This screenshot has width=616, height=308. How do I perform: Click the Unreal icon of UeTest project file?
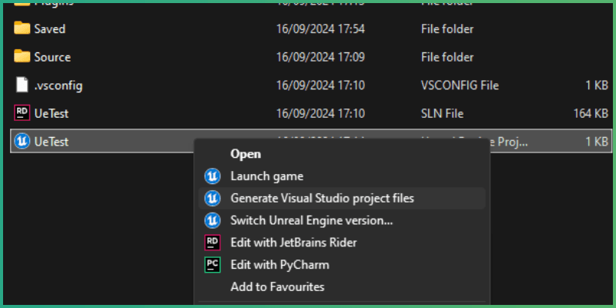coord(22,142)
